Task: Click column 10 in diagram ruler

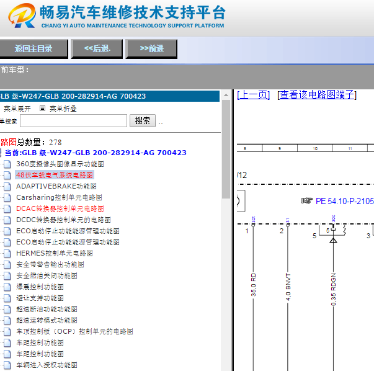Action: (x=315, y=149)
